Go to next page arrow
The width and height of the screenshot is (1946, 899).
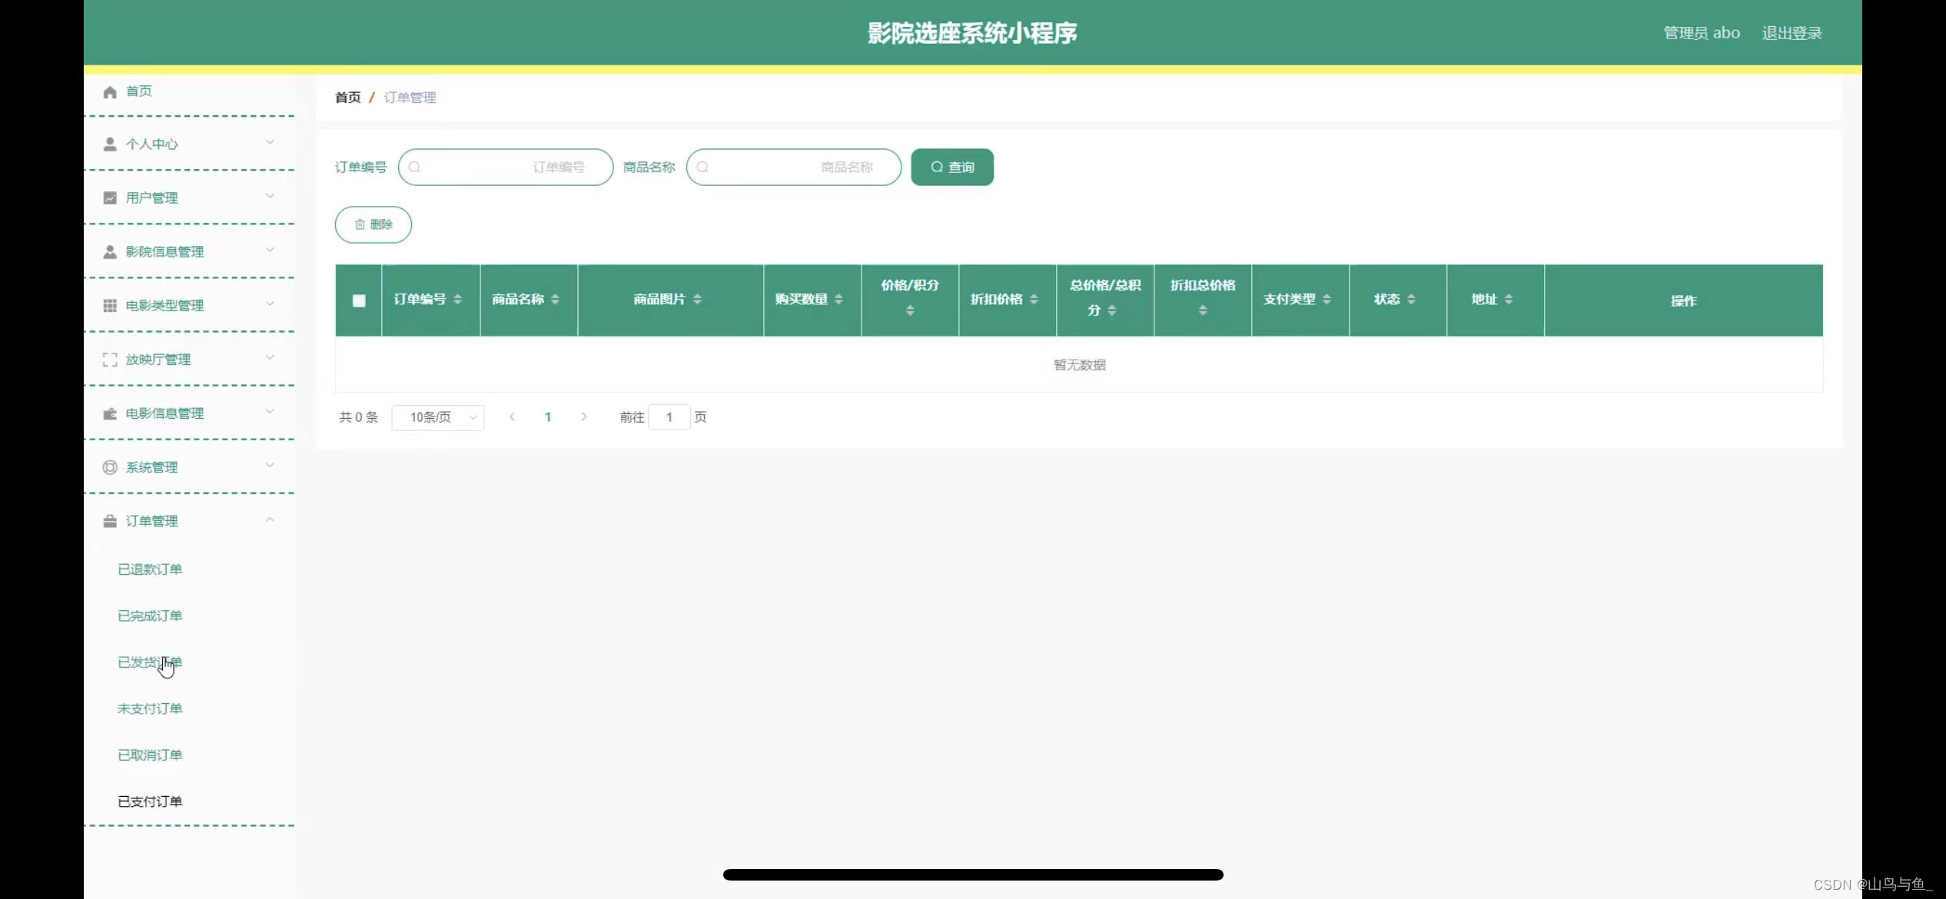pos(584,416)
